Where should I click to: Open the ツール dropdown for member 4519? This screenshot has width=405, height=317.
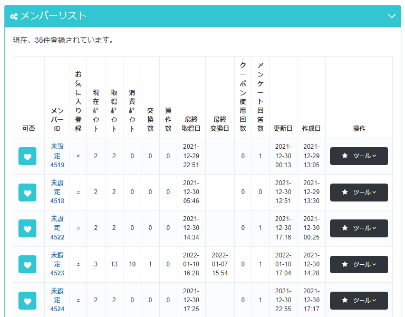coord(359,156)
